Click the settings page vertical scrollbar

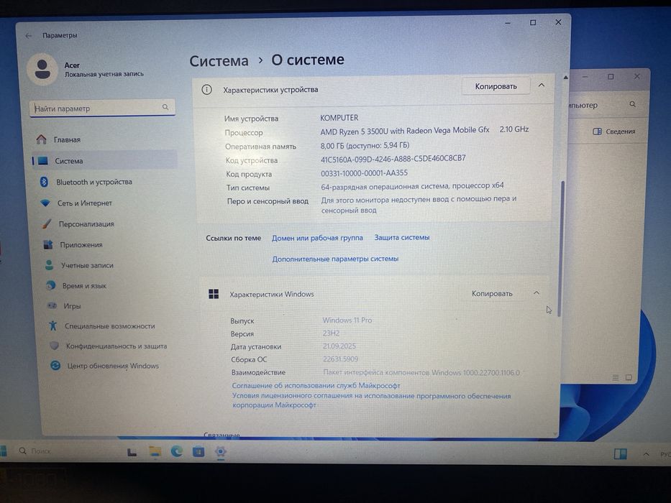click(560, 248)
